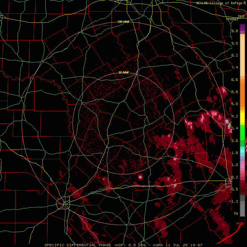Click the -1.3 value on color scale
Viewport: 247px width, 247px height.
point(234,201)
